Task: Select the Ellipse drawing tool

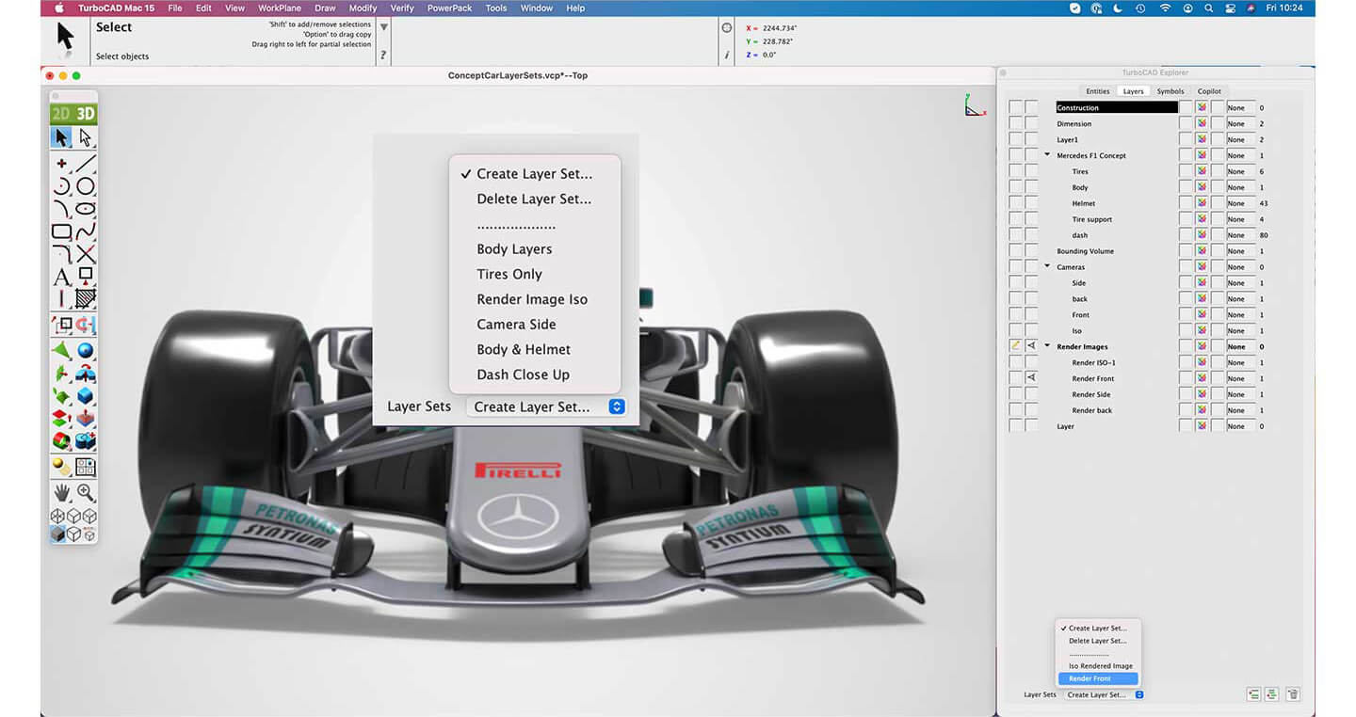Action: click(x=86, y=209)
